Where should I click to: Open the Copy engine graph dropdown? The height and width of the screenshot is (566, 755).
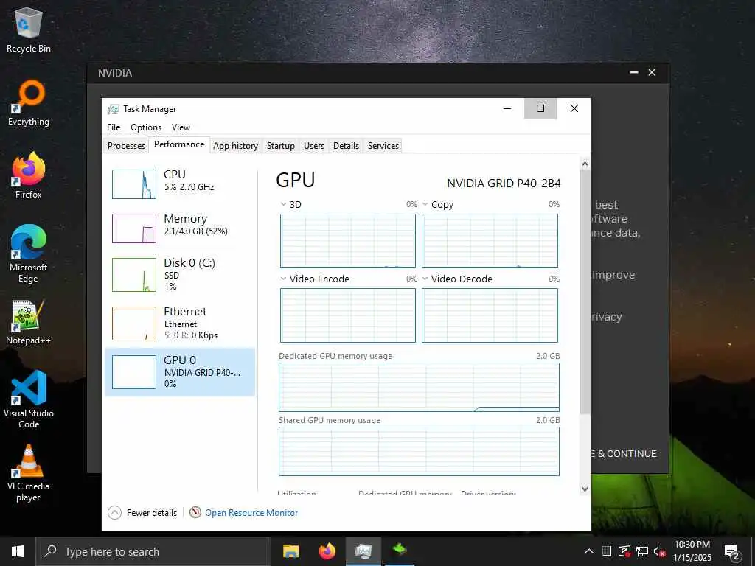tap(425, 205)
